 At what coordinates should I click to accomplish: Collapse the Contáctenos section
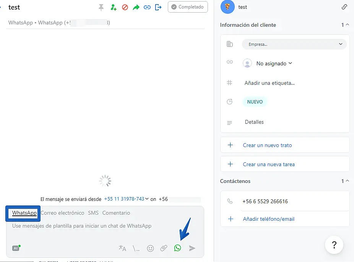coord(348,181)
